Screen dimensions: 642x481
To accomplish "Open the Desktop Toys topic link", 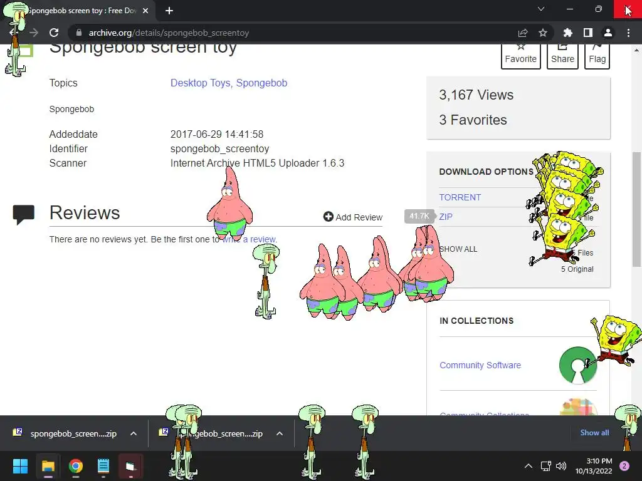I will (200, 83).
